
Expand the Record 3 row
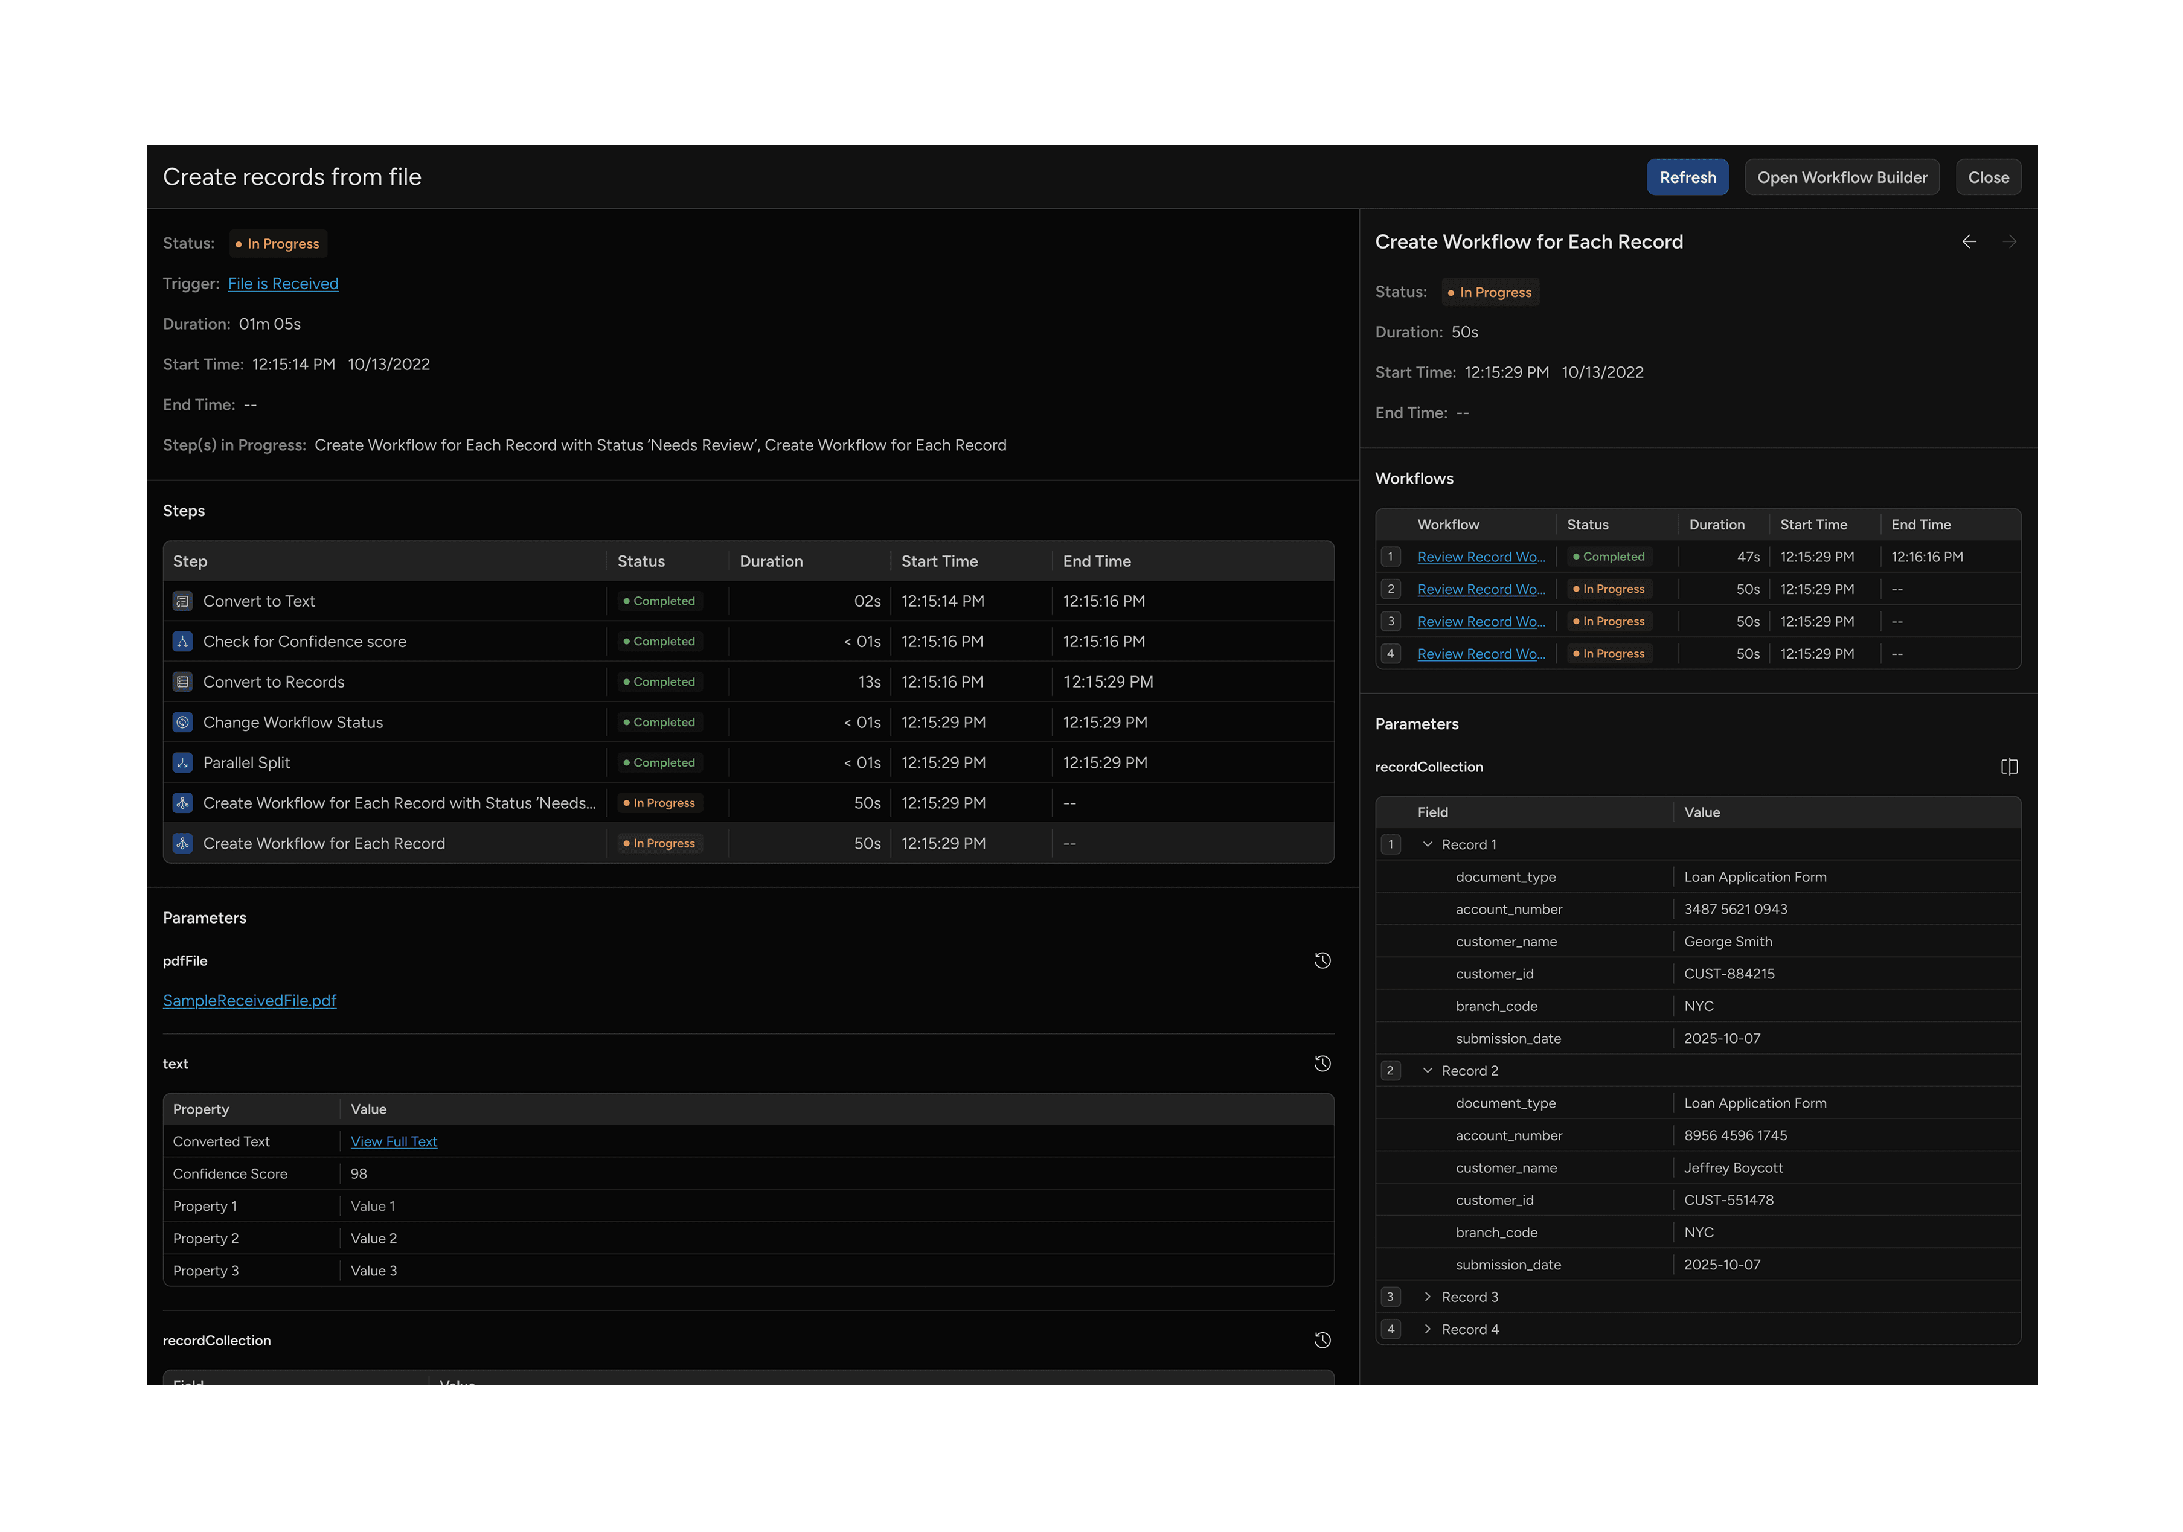coord(1427,1297)
